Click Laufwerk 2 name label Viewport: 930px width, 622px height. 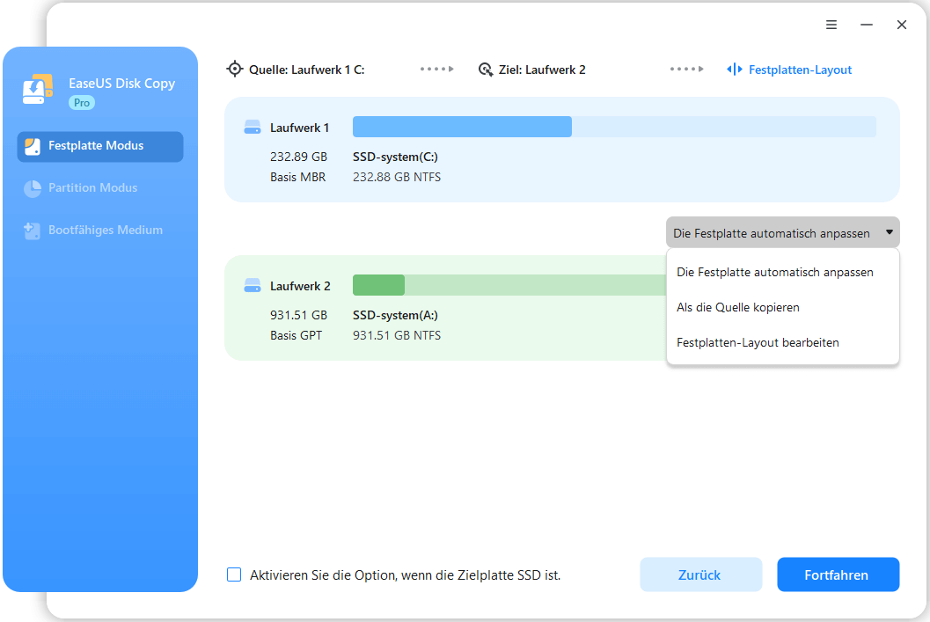pyautogui.click(x=300, y=287)
